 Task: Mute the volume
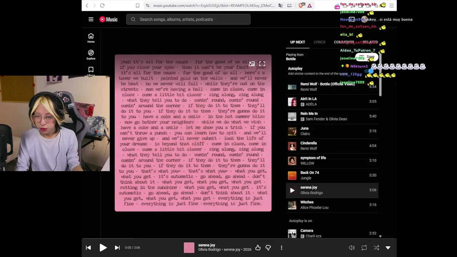352,248
